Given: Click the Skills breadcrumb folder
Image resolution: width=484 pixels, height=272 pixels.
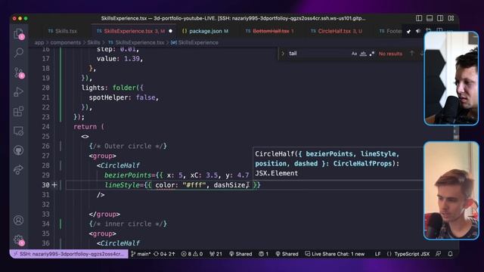Looking at the screenshot, I should 94,42.
